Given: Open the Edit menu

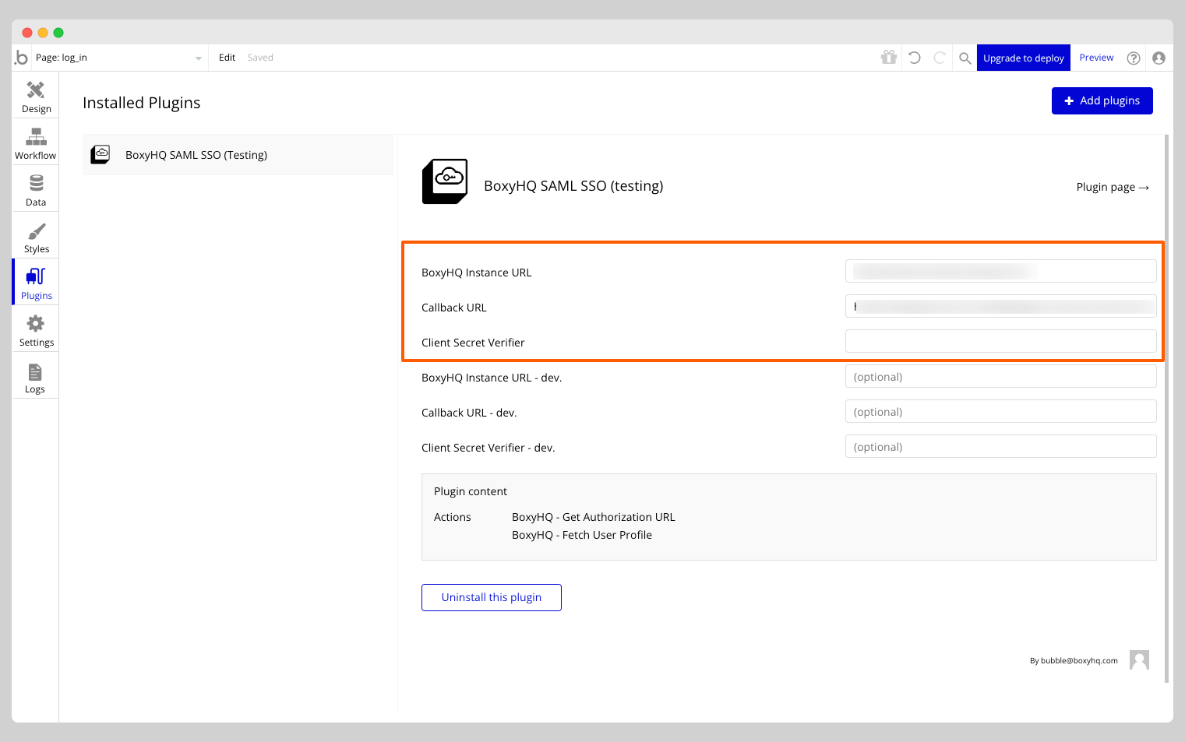Looking at the screenshot, I should tap(226, 57).
